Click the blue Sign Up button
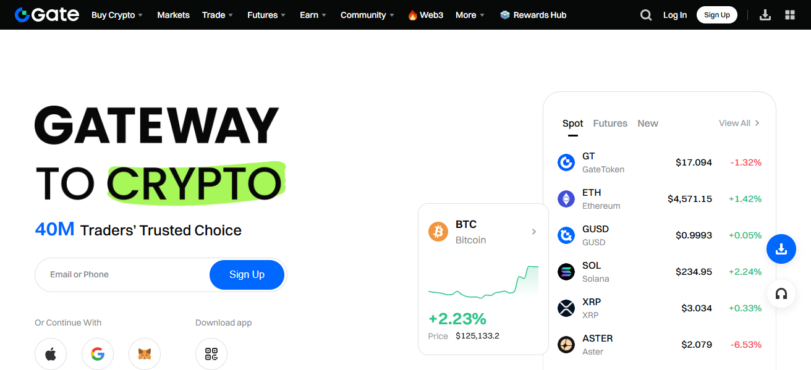The width and height of the screenshot is (811, 370). tap(247, 275)
